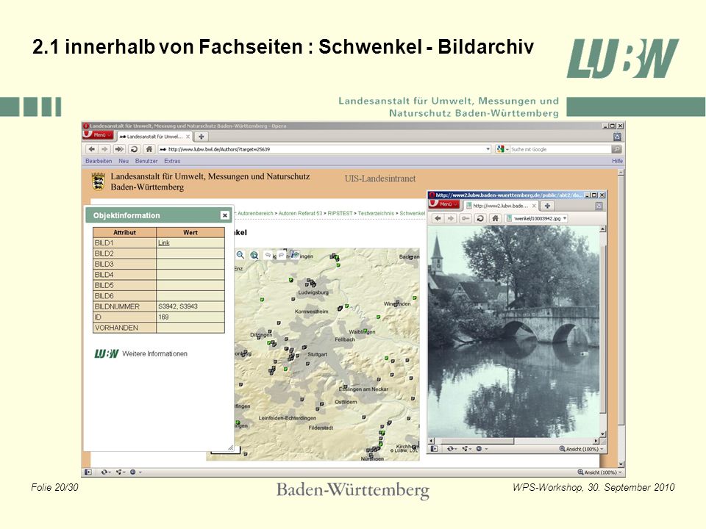Click the RIPSTEST breadcrumb link

click(x=340, y=213)
